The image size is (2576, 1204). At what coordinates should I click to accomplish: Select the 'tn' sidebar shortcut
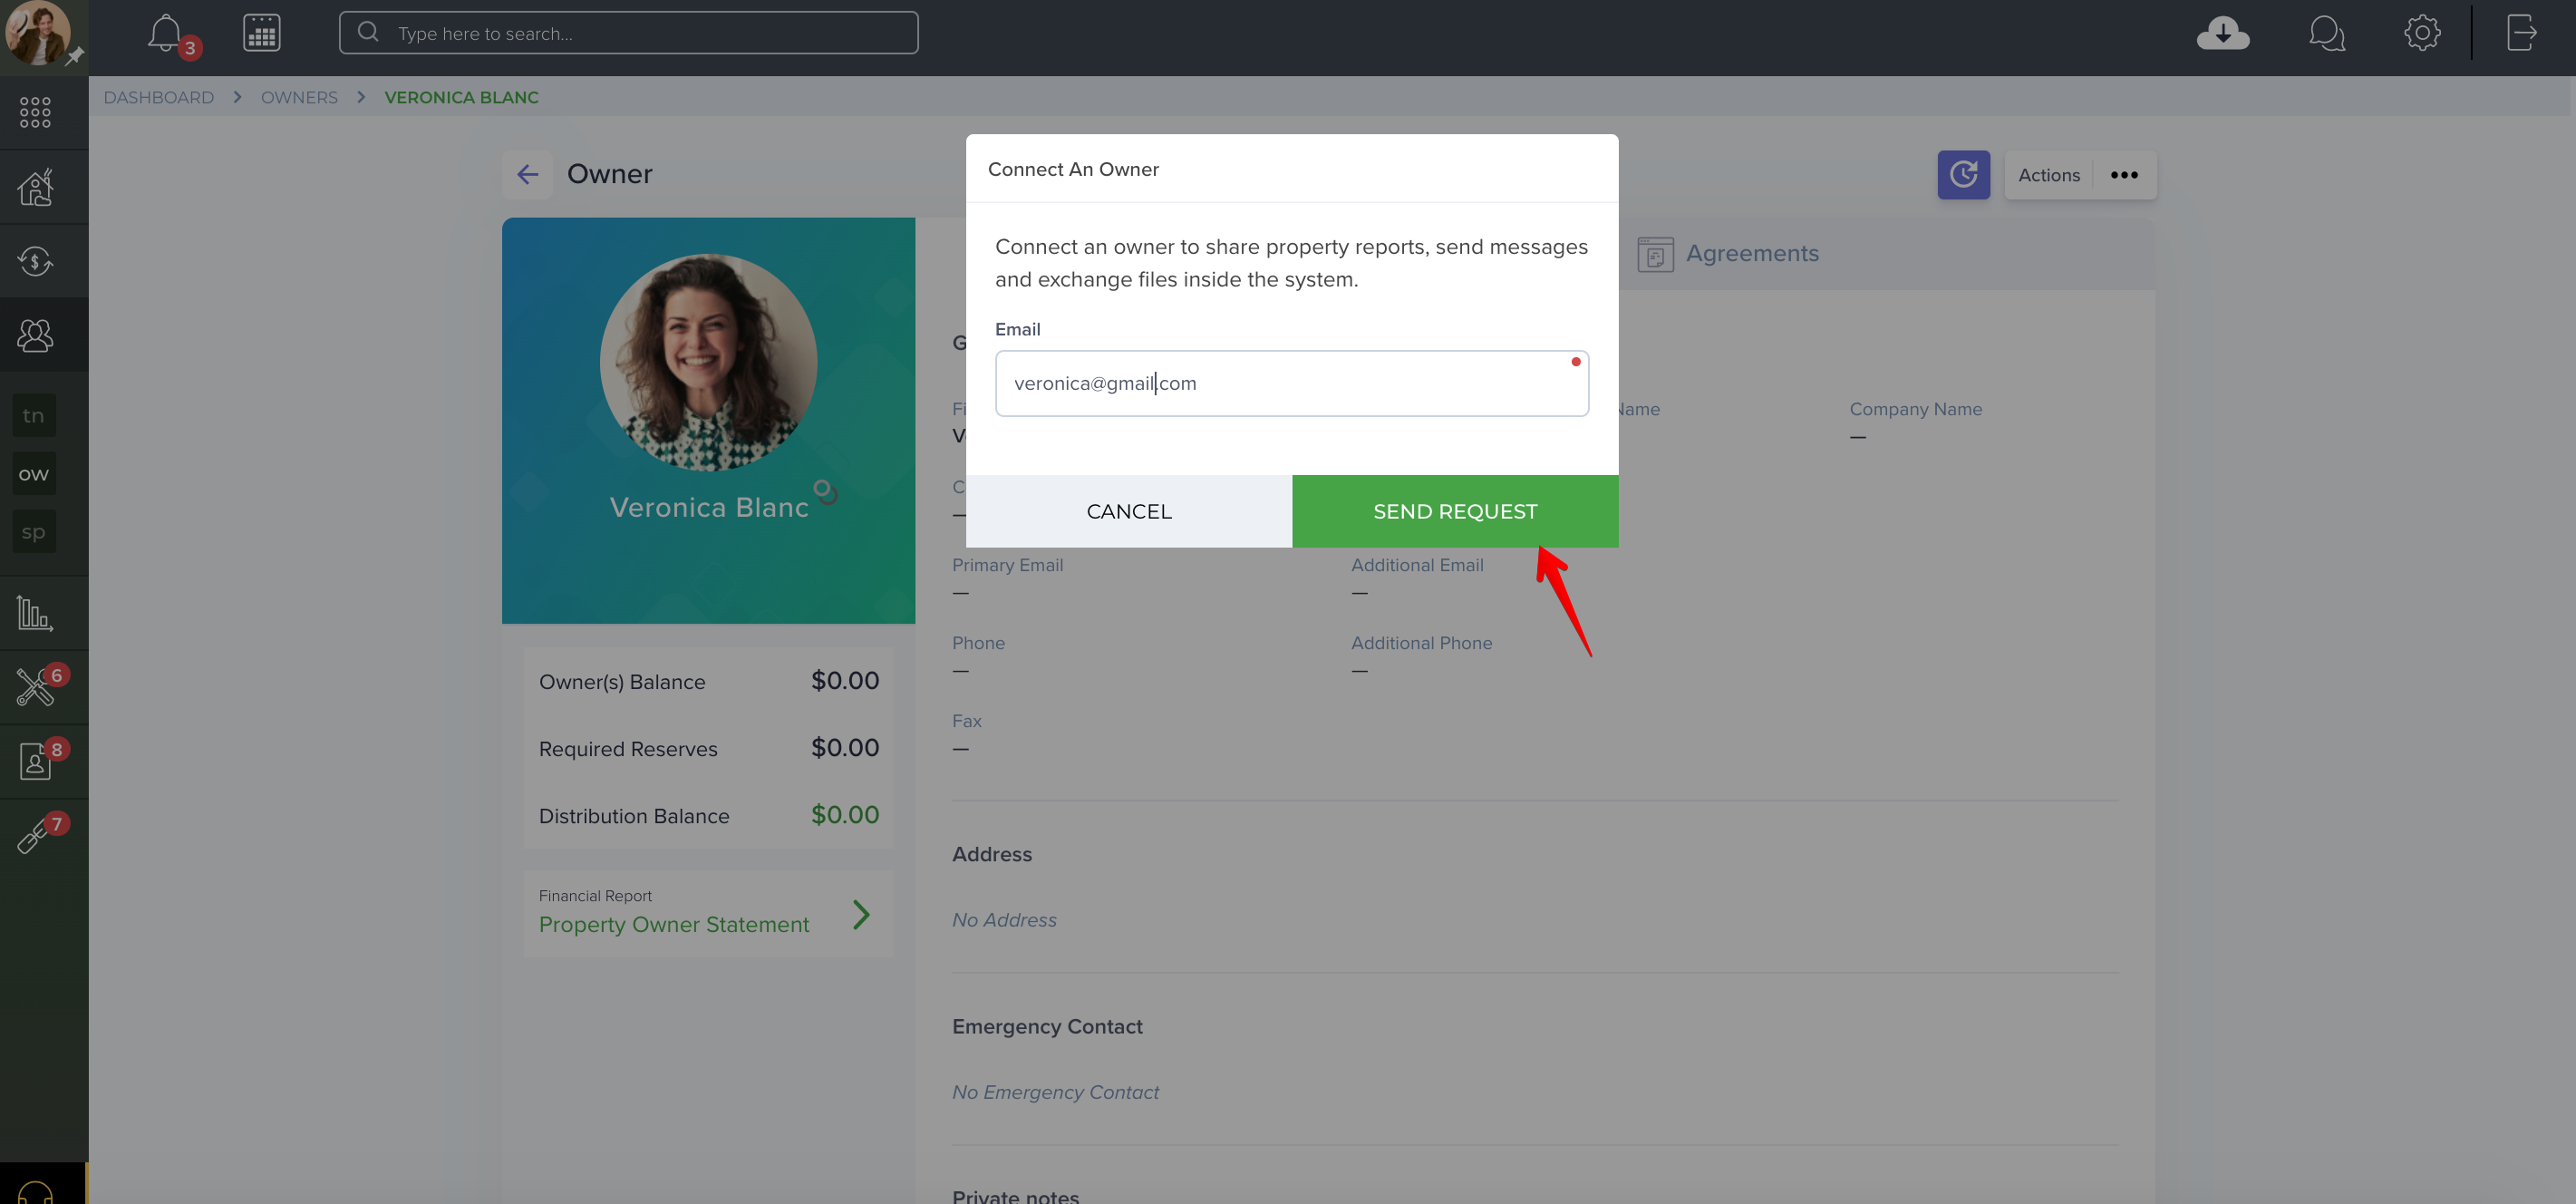[34, 416]
